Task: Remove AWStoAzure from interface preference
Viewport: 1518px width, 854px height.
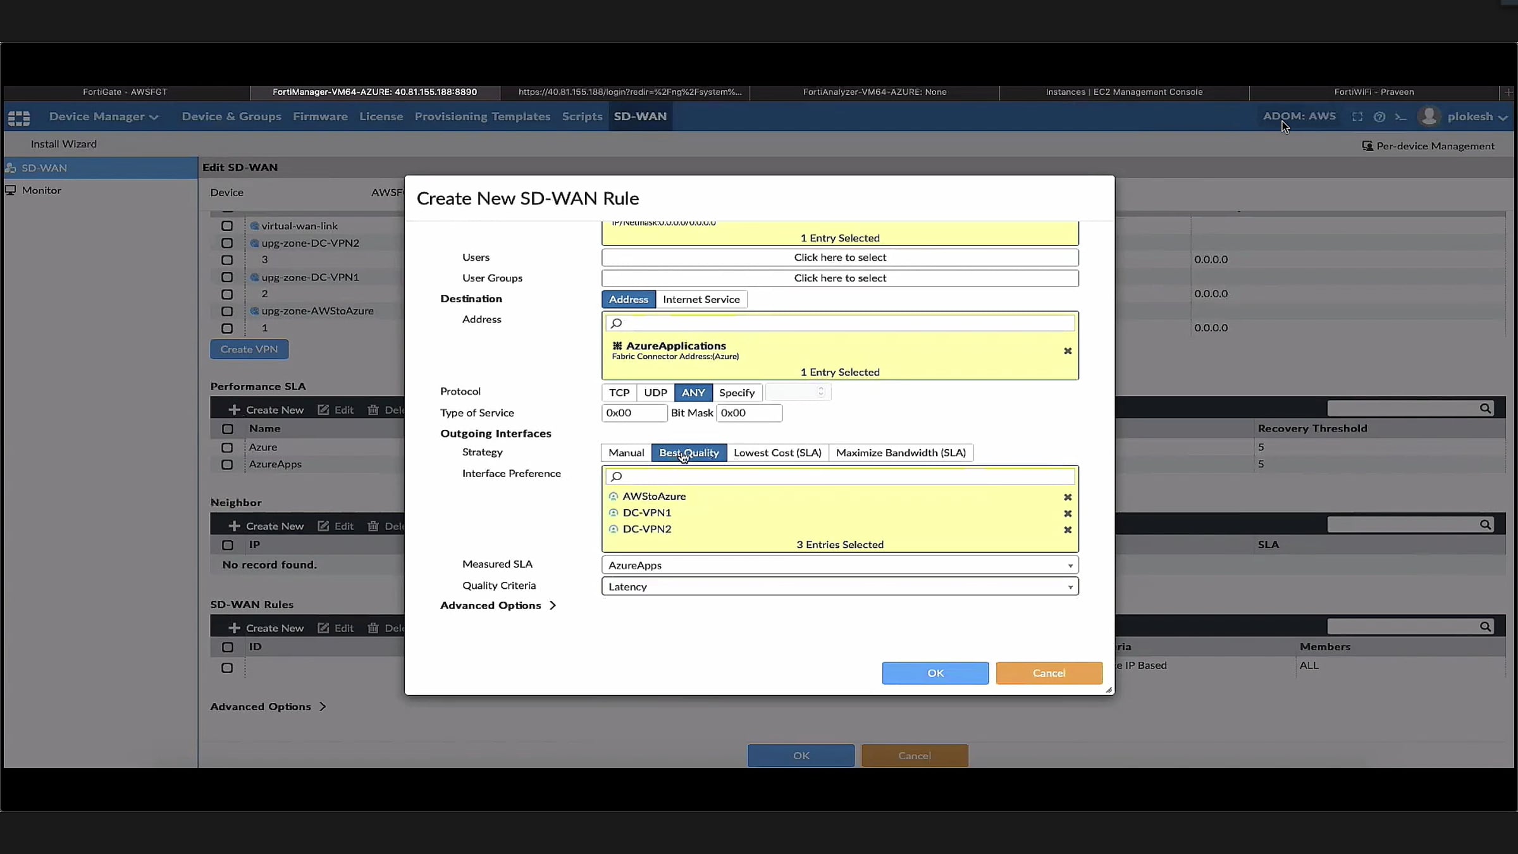Action: 1067,497
